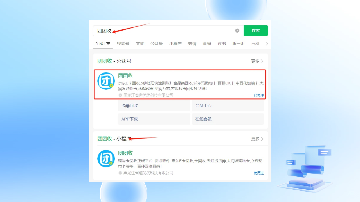Image resolution: width=360 pixels, height=202 pixels.
Task: Click the APP下载 shortcut
Action: pyautogui.click(x=154, y=119)
